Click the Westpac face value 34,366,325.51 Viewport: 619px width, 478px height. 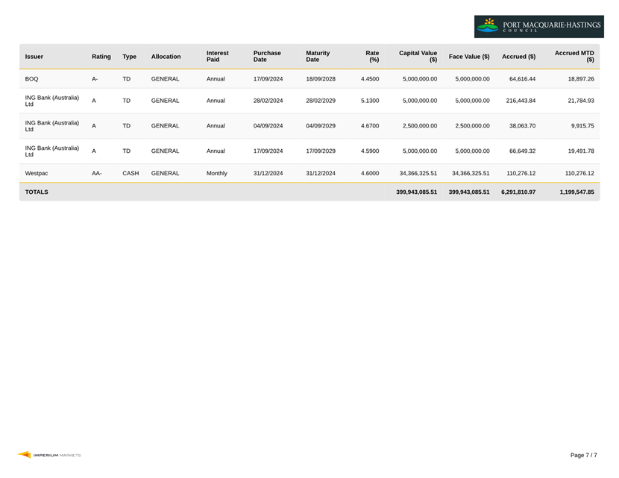471,173
